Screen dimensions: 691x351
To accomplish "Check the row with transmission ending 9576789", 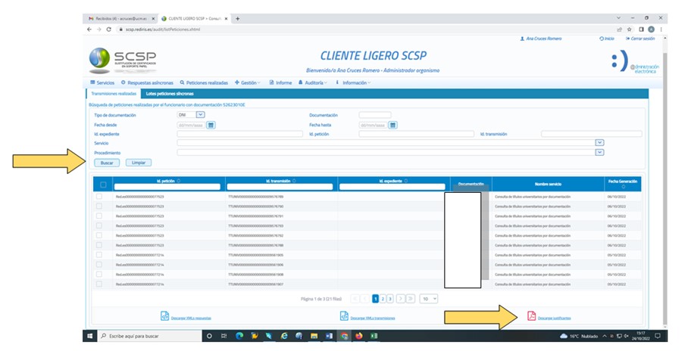I will tap(99, 197).
